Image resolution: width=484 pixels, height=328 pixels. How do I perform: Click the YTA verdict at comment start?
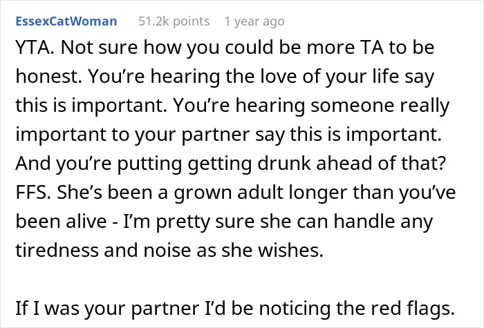pos(35,48)
